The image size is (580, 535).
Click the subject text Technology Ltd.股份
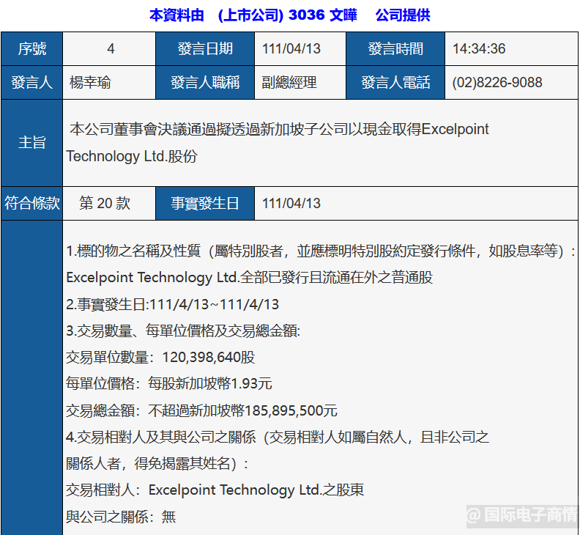pos(132,156)
